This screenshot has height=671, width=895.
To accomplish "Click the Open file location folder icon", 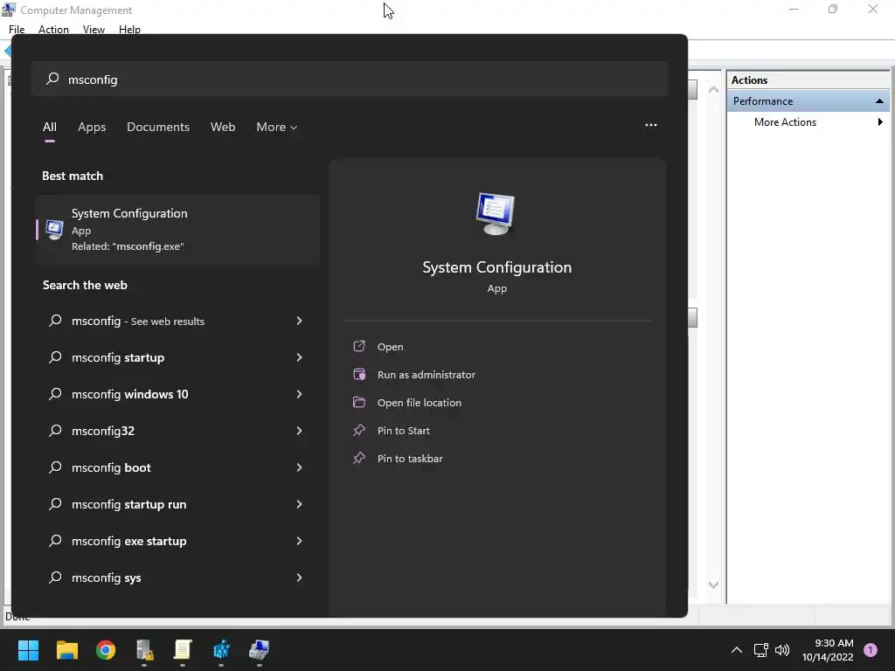I will point(359,402).
